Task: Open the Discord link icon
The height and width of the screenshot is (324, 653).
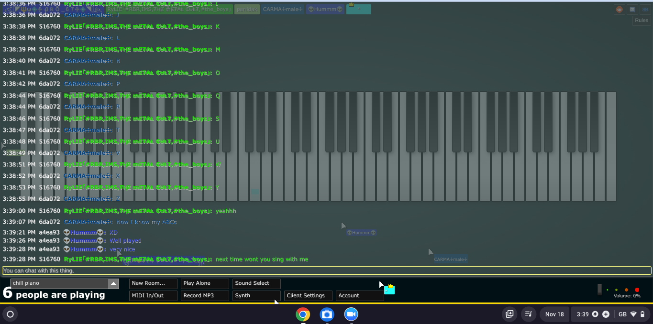Action: point(632,10)
